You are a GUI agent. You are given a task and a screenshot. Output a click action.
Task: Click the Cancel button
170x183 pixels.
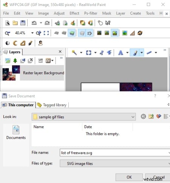pos(158,177)
